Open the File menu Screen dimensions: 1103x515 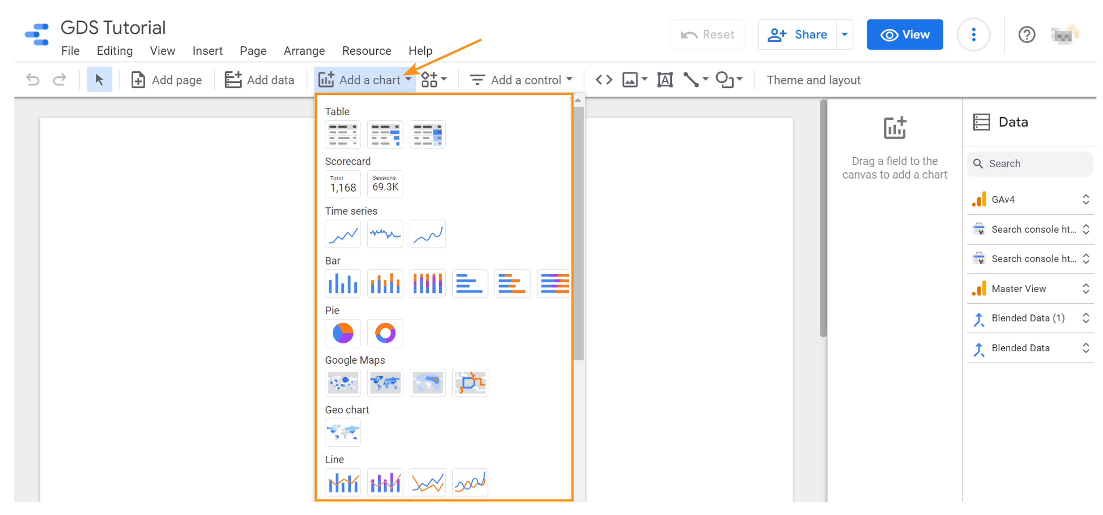pos(70,51)
